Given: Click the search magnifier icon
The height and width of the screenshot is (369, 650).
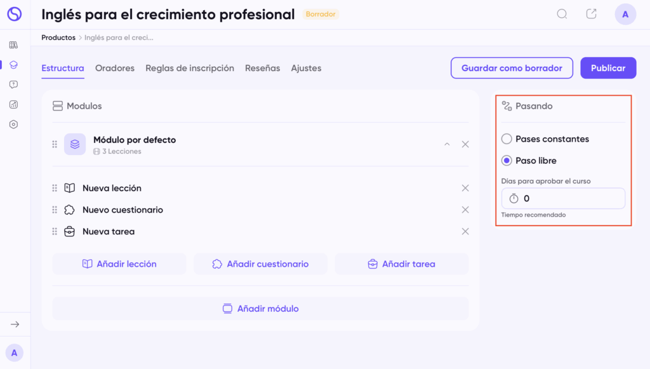Looking at the screenshot, I should tap(562, 14).
